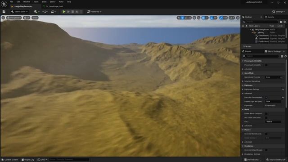Open the camera speed setting in viewport
Image resolution: width=288 pixels, height=162 pixels.
[232, 18]
